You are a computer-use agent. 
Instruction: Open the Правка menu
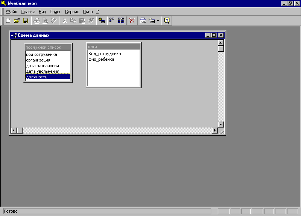(x=28, y=12)
